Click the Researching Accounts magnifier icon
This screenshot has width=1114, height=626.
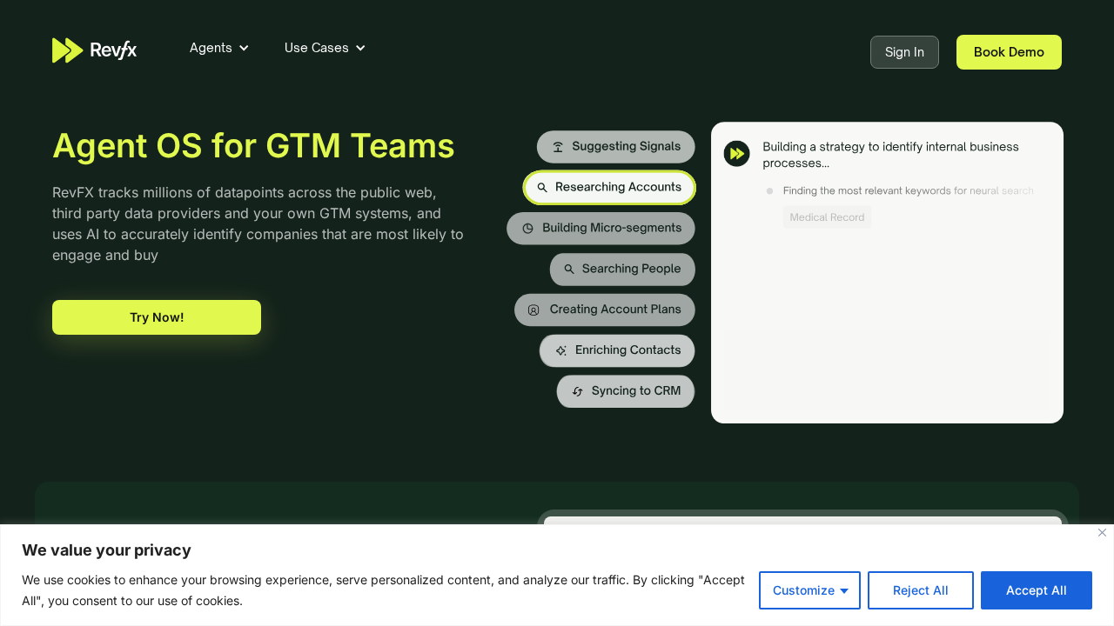[x=542, y=188]
